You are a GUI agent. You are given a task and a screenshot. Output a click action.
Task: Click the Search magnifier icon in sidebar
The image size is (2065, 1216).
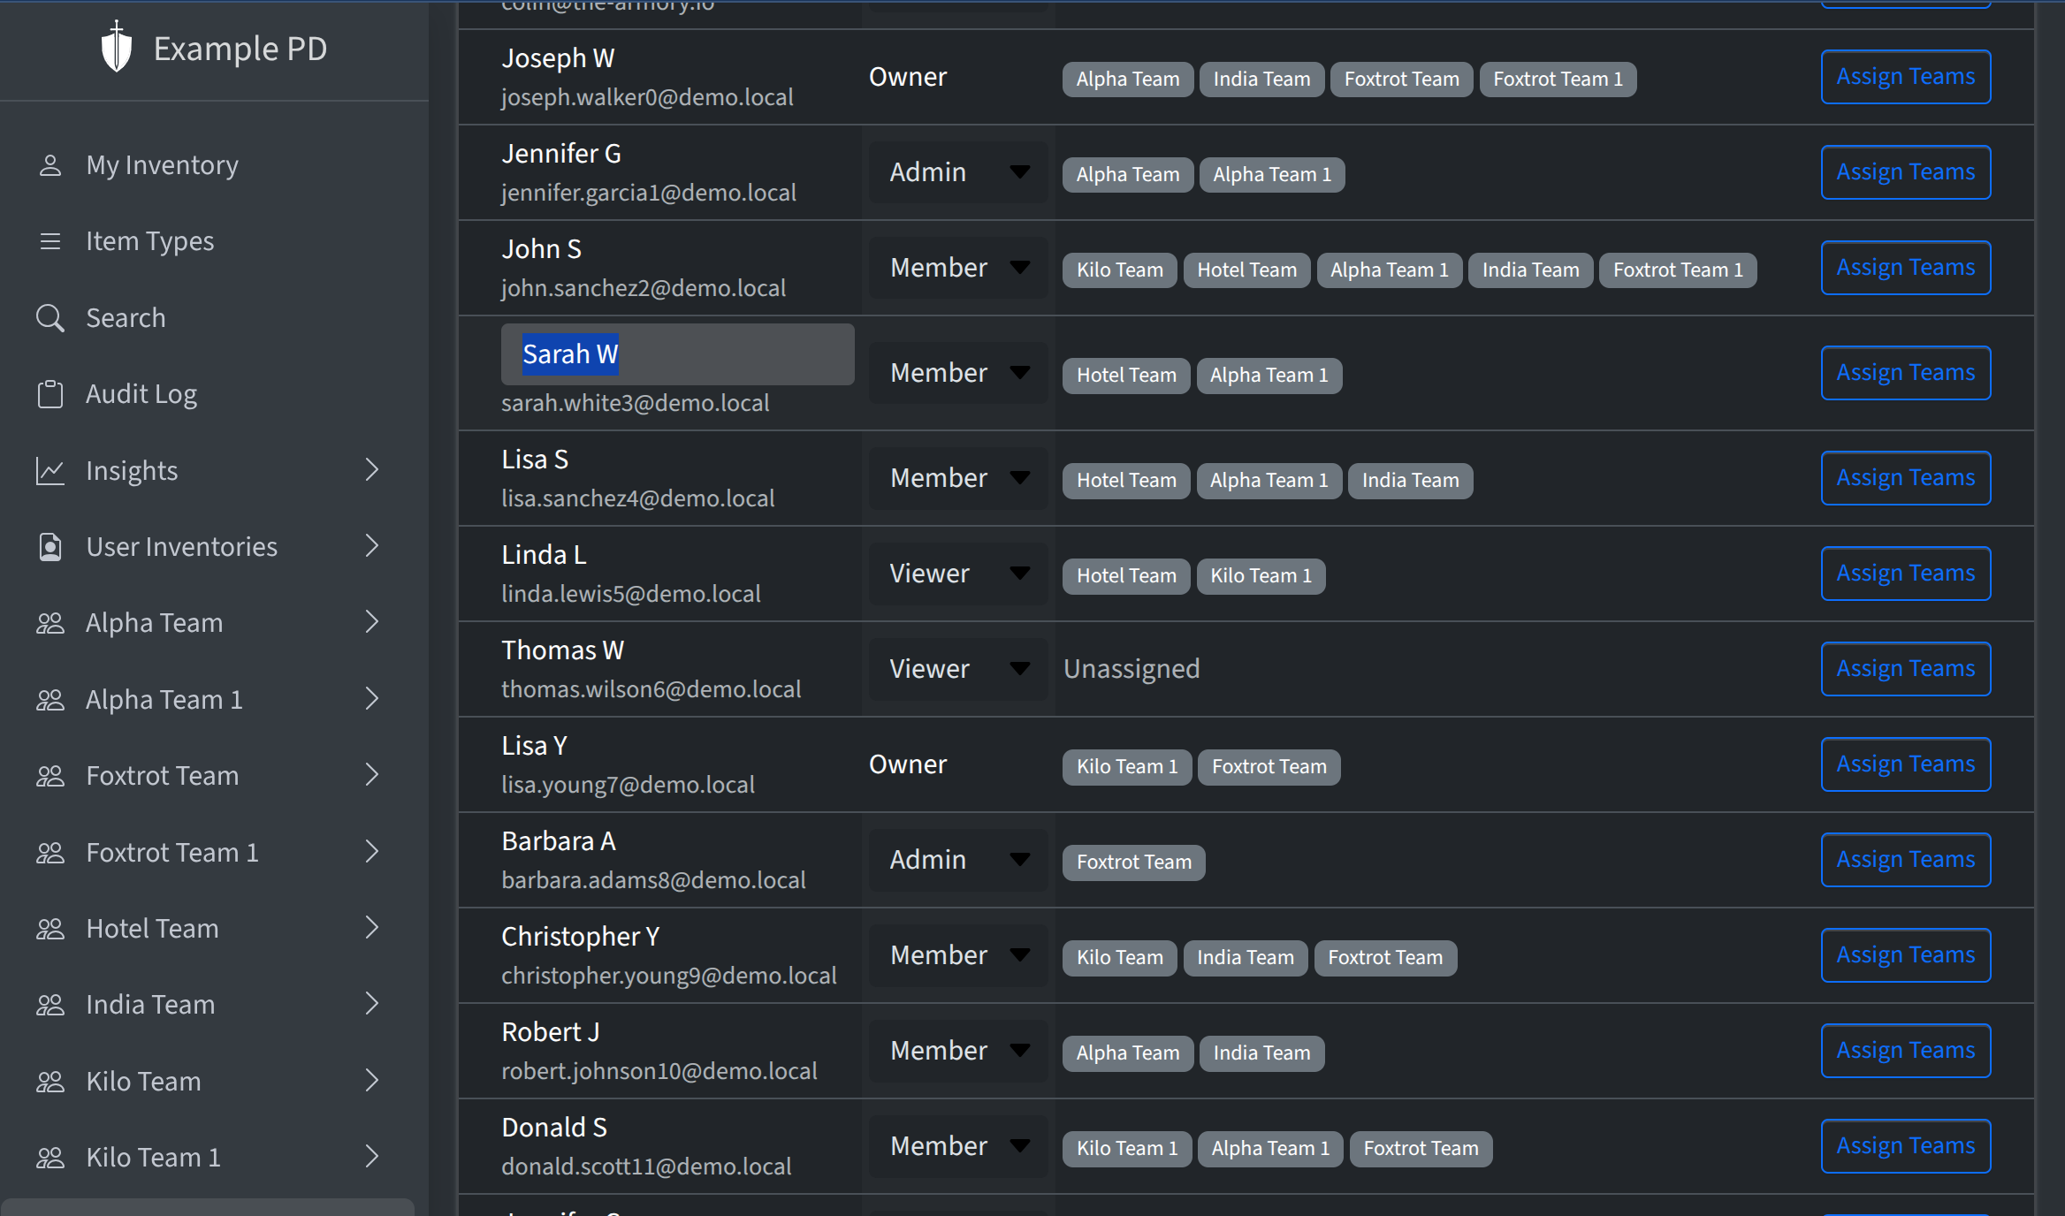50,318
